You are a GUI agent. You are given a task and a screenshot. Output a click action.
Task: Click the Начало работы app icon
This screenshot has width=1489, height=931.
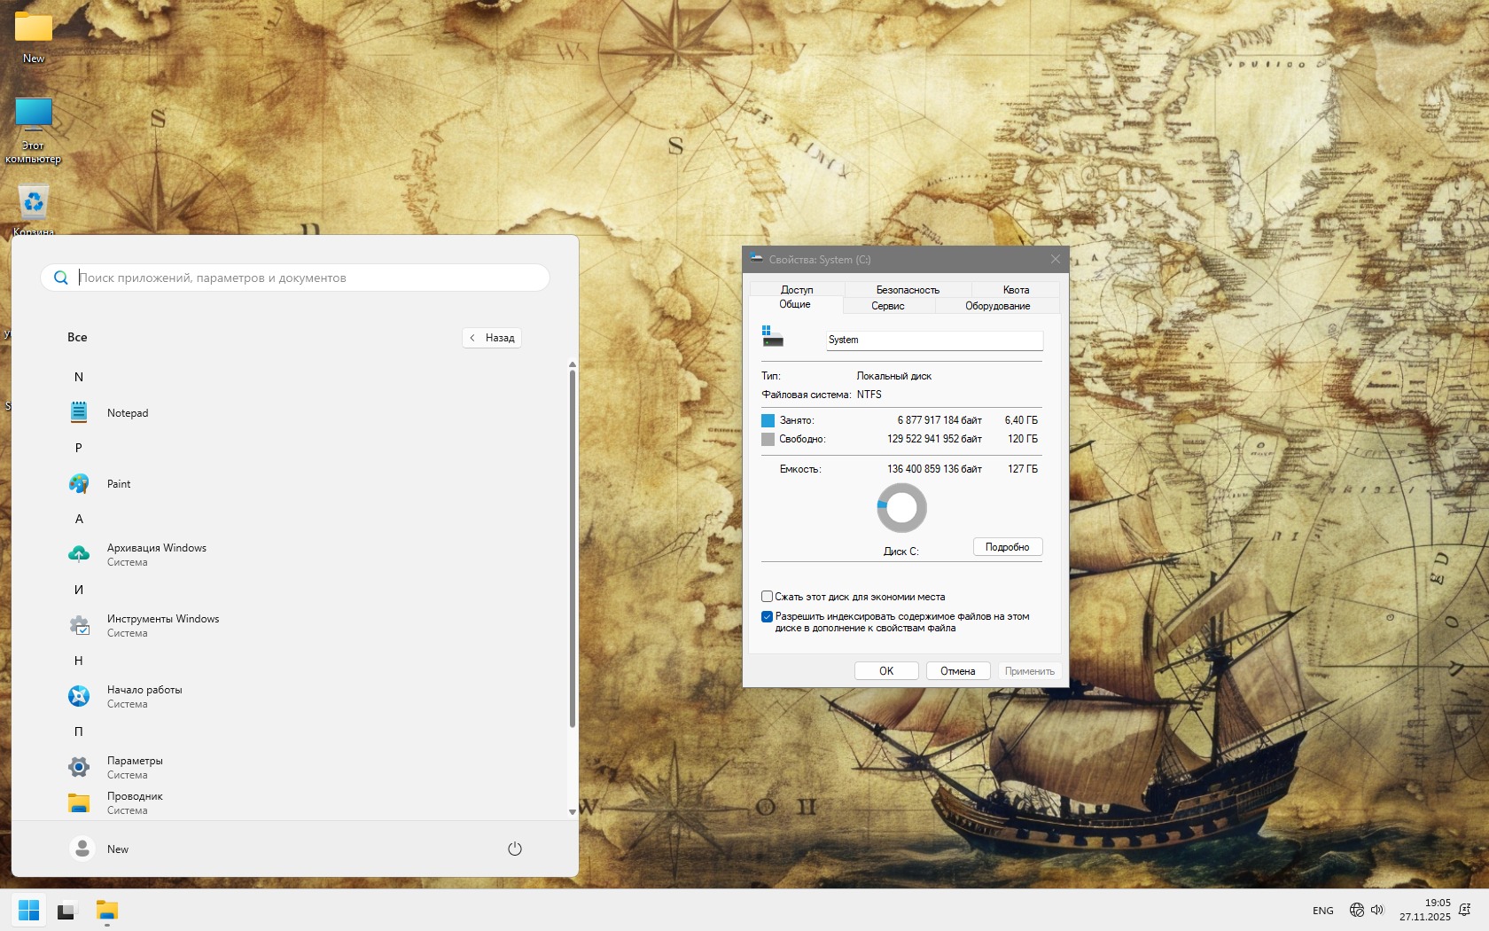click(x=79, y=696)
